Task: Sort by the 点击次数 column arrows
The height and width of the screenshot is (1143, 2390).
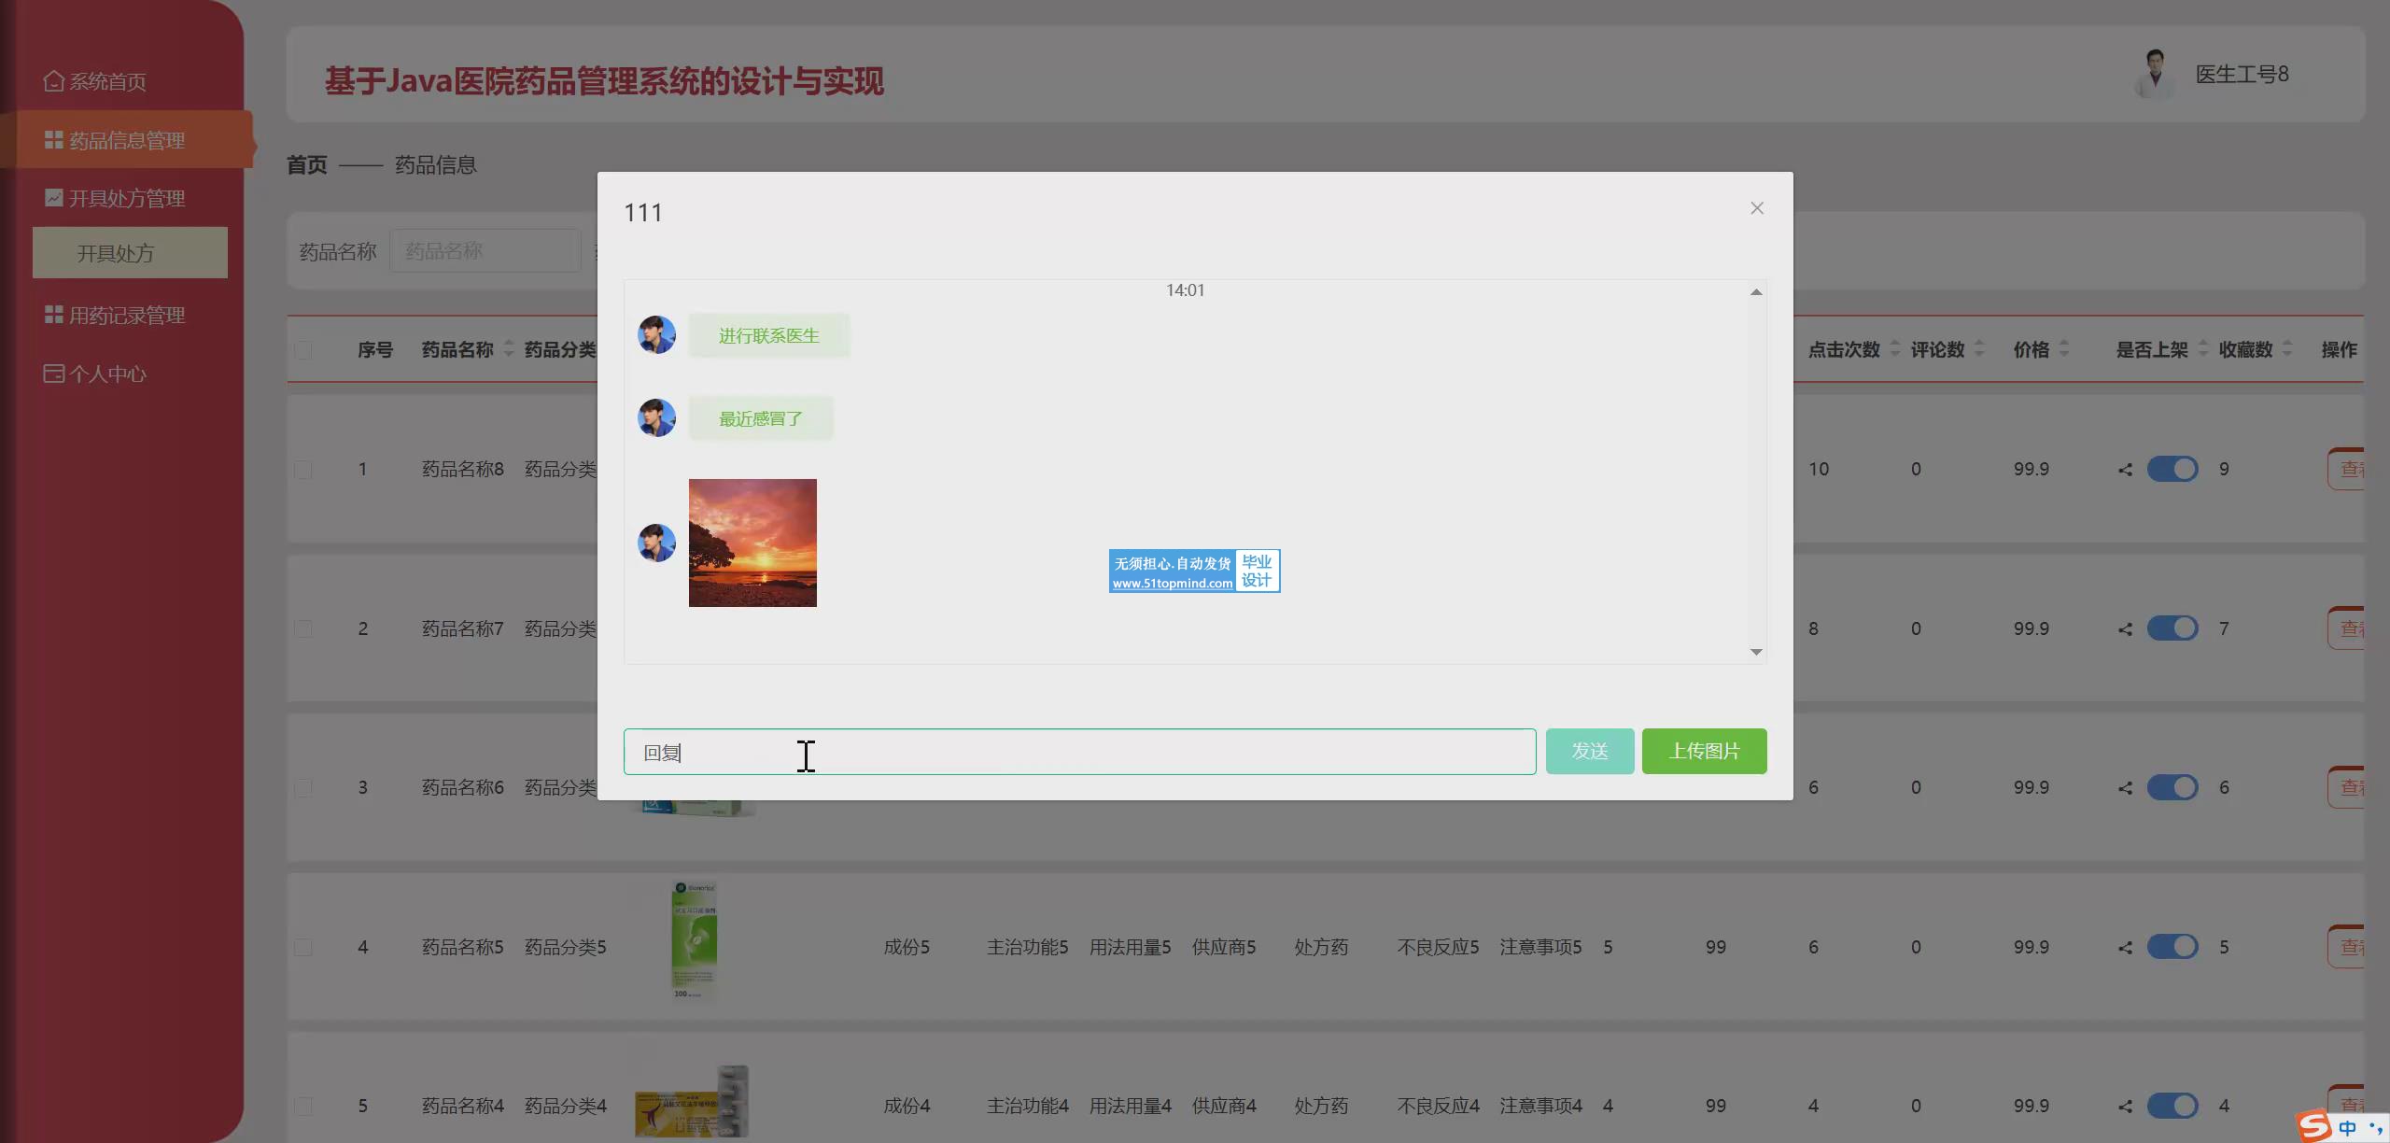Action: tap(1894, 349)
